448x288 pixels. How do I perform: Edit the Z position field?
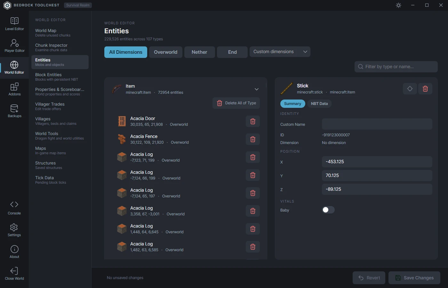pos(377,189)
